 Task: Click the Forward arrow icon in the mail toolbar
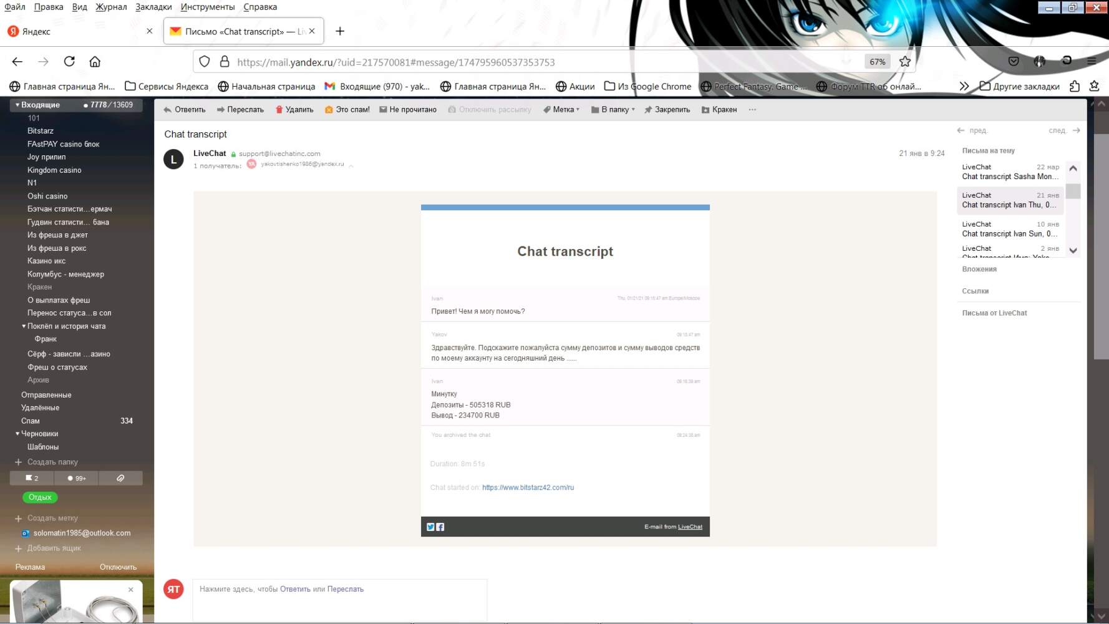coord(221,110)
